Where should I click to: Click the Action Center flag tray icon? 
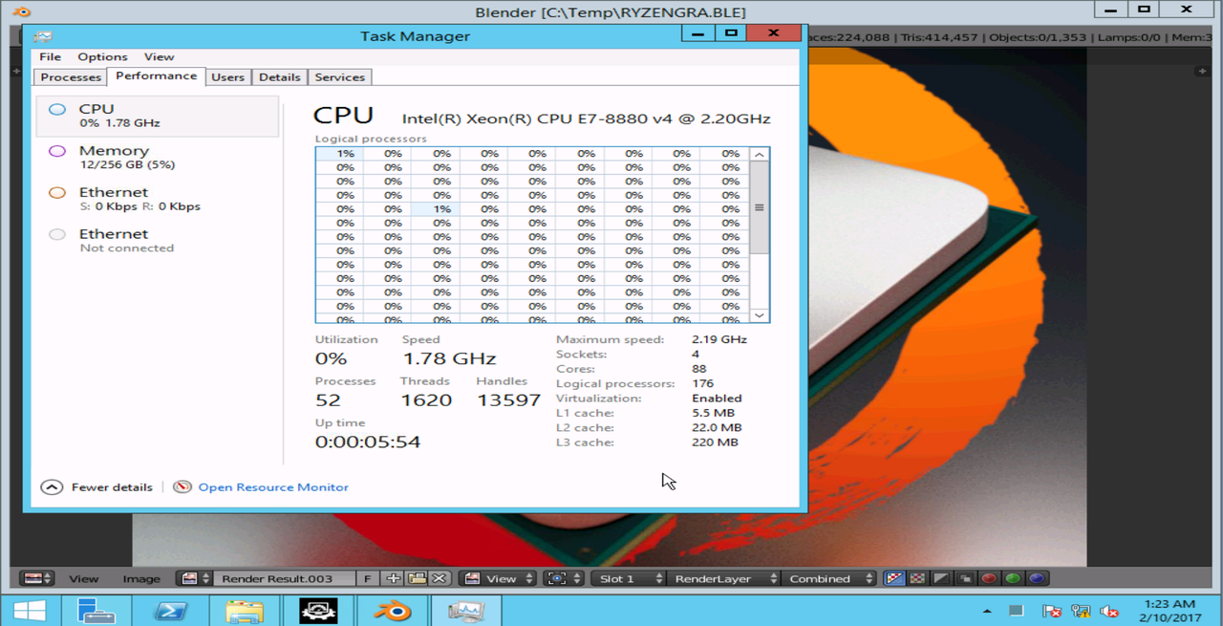(x=1052, y=611)
